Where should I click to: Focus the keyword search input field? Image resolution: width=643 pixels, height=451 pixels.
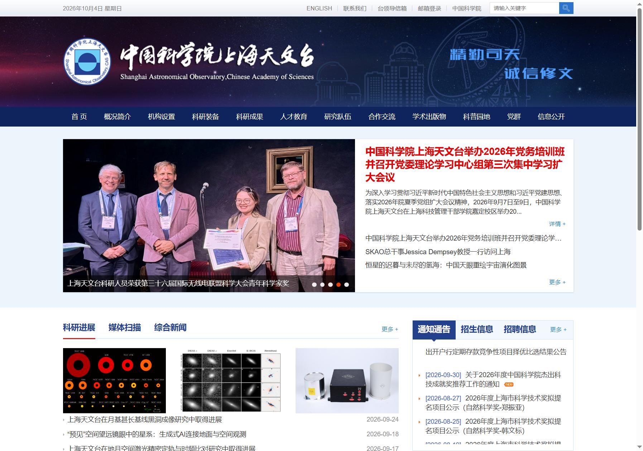click(x=524, y=8)
